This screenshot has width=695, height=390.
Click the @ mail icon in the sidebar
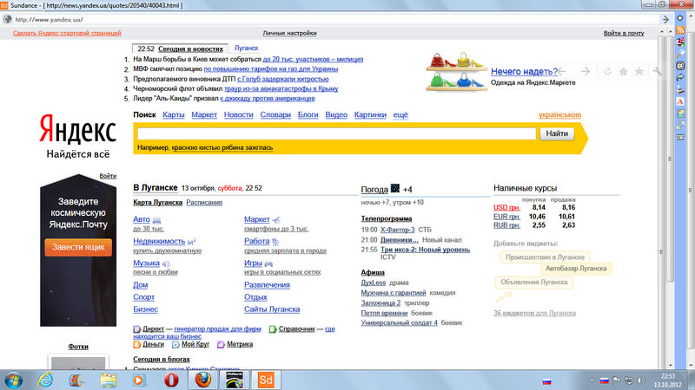680,66
